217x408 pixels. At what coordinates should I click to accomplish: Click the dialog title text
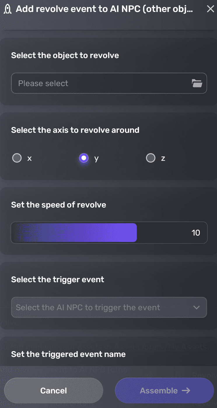104,9
